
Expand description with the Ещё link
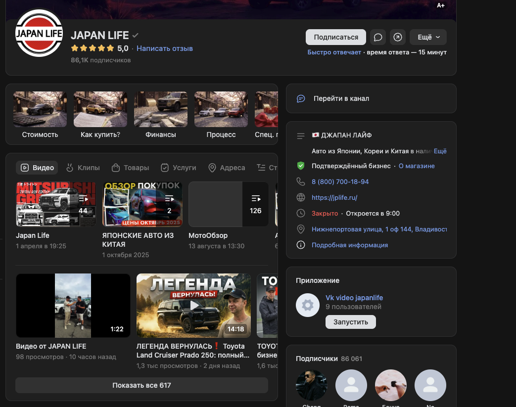440,151
